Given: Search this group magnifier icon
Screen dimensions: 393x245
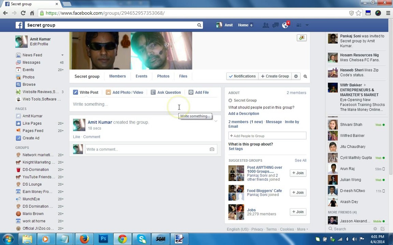Looking at the screenshot, I should (x=305, y=77).
